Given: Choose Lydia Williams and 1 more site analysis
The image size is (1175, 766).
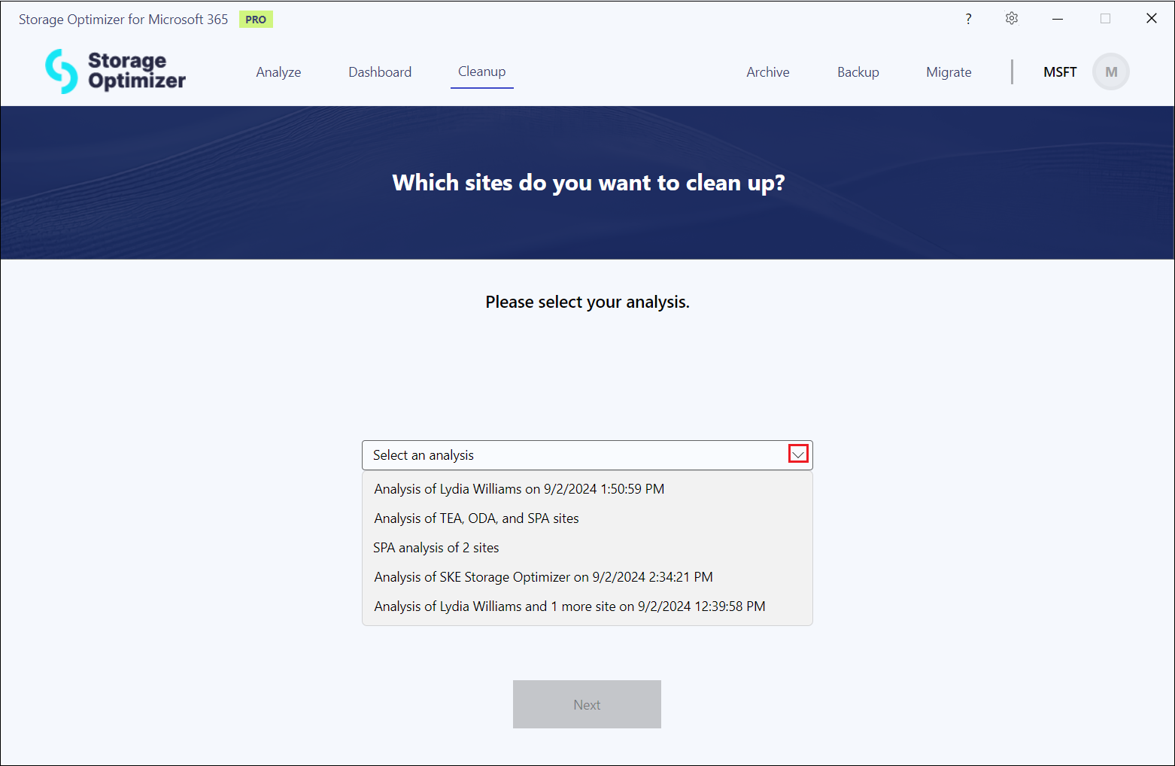Looking at the screenshot, I should point(569,606).
